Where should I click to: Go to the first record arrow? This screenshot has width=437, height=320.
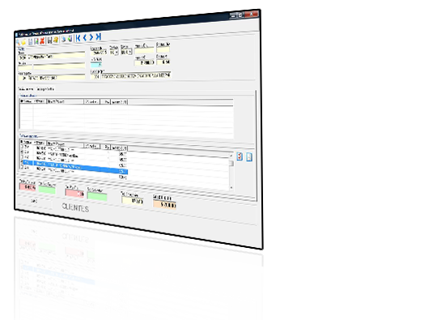click(x=78, y=38)
